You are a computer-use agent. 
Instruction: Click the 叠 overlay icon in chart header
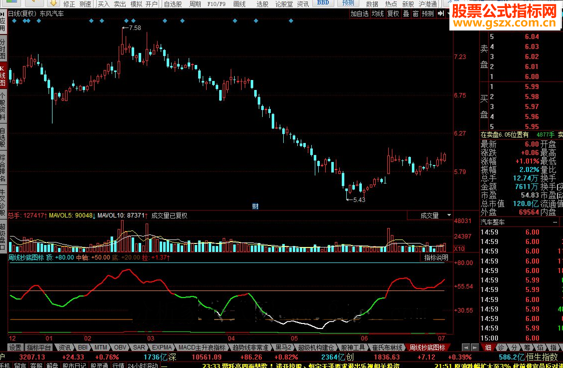point(406,14)
